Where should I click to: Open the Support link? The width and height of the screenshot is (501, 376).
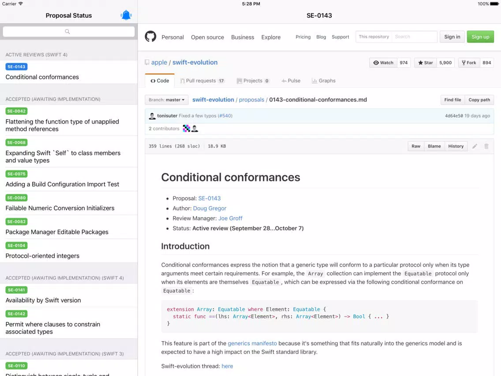pos(340,37)
